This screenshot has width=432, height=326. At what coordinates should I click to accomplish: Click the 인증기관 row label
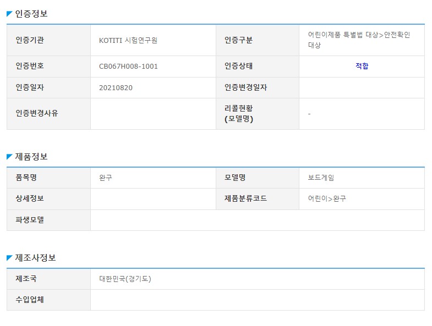click(x=30, y=40)
